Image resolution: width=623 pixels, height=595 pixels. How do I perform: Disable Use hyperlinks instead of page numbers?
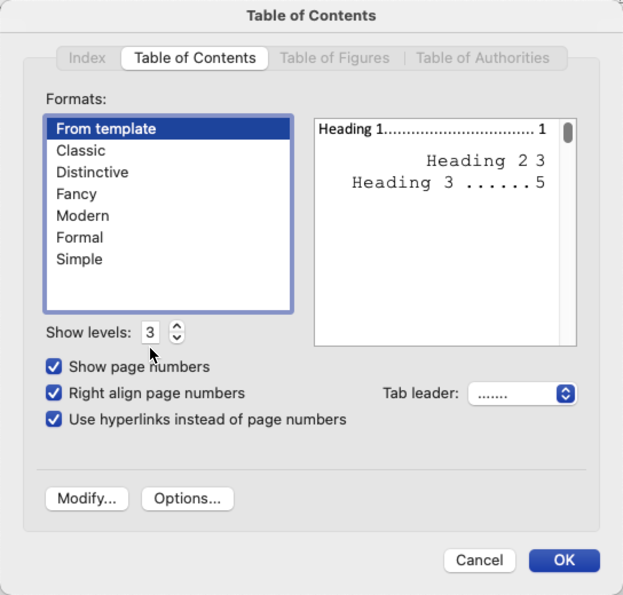coord(54,419)
